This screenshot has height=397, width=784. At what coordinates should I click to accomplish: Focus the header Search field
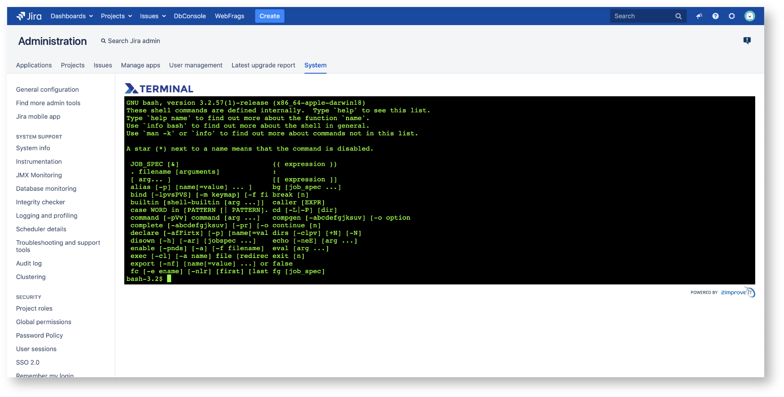(648, 16)
